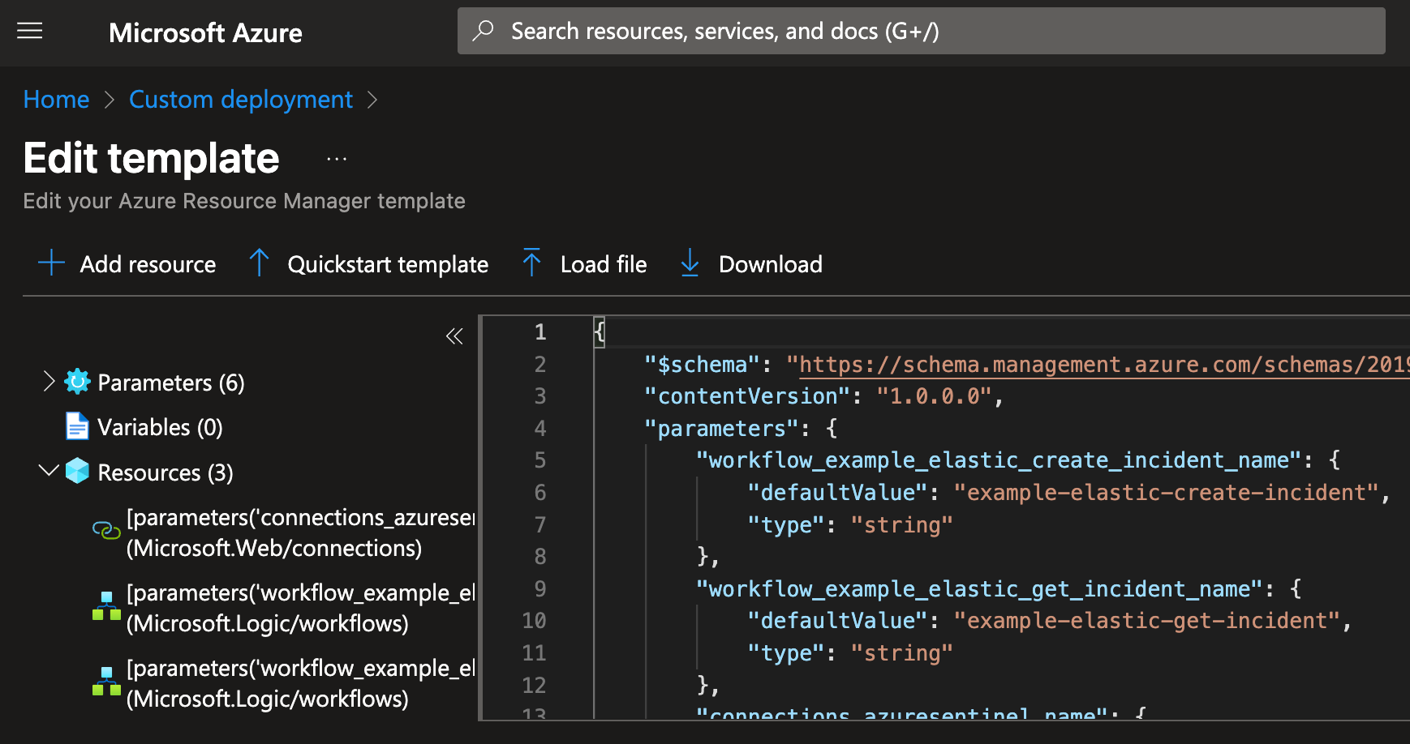1410x744 pixels.
Task: Click the "1.0.0.0" version value
Action: 935,396
